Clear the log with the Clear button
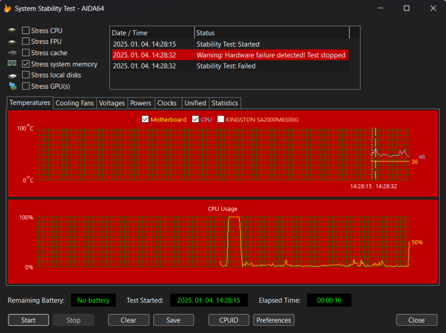The width and height of the screenshot is (446, 333). 129,320
